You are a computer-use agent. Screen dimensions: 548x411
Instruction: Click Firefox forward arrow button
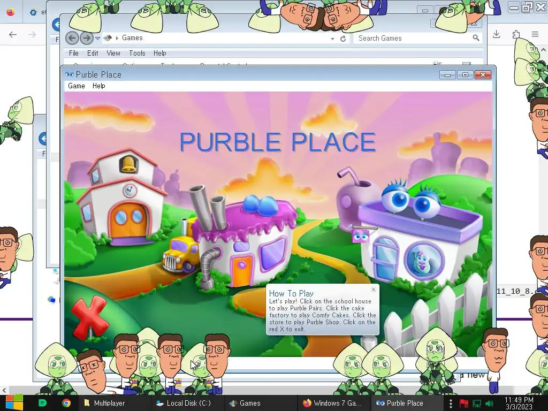pyautogui.click(x=32, y=34)
